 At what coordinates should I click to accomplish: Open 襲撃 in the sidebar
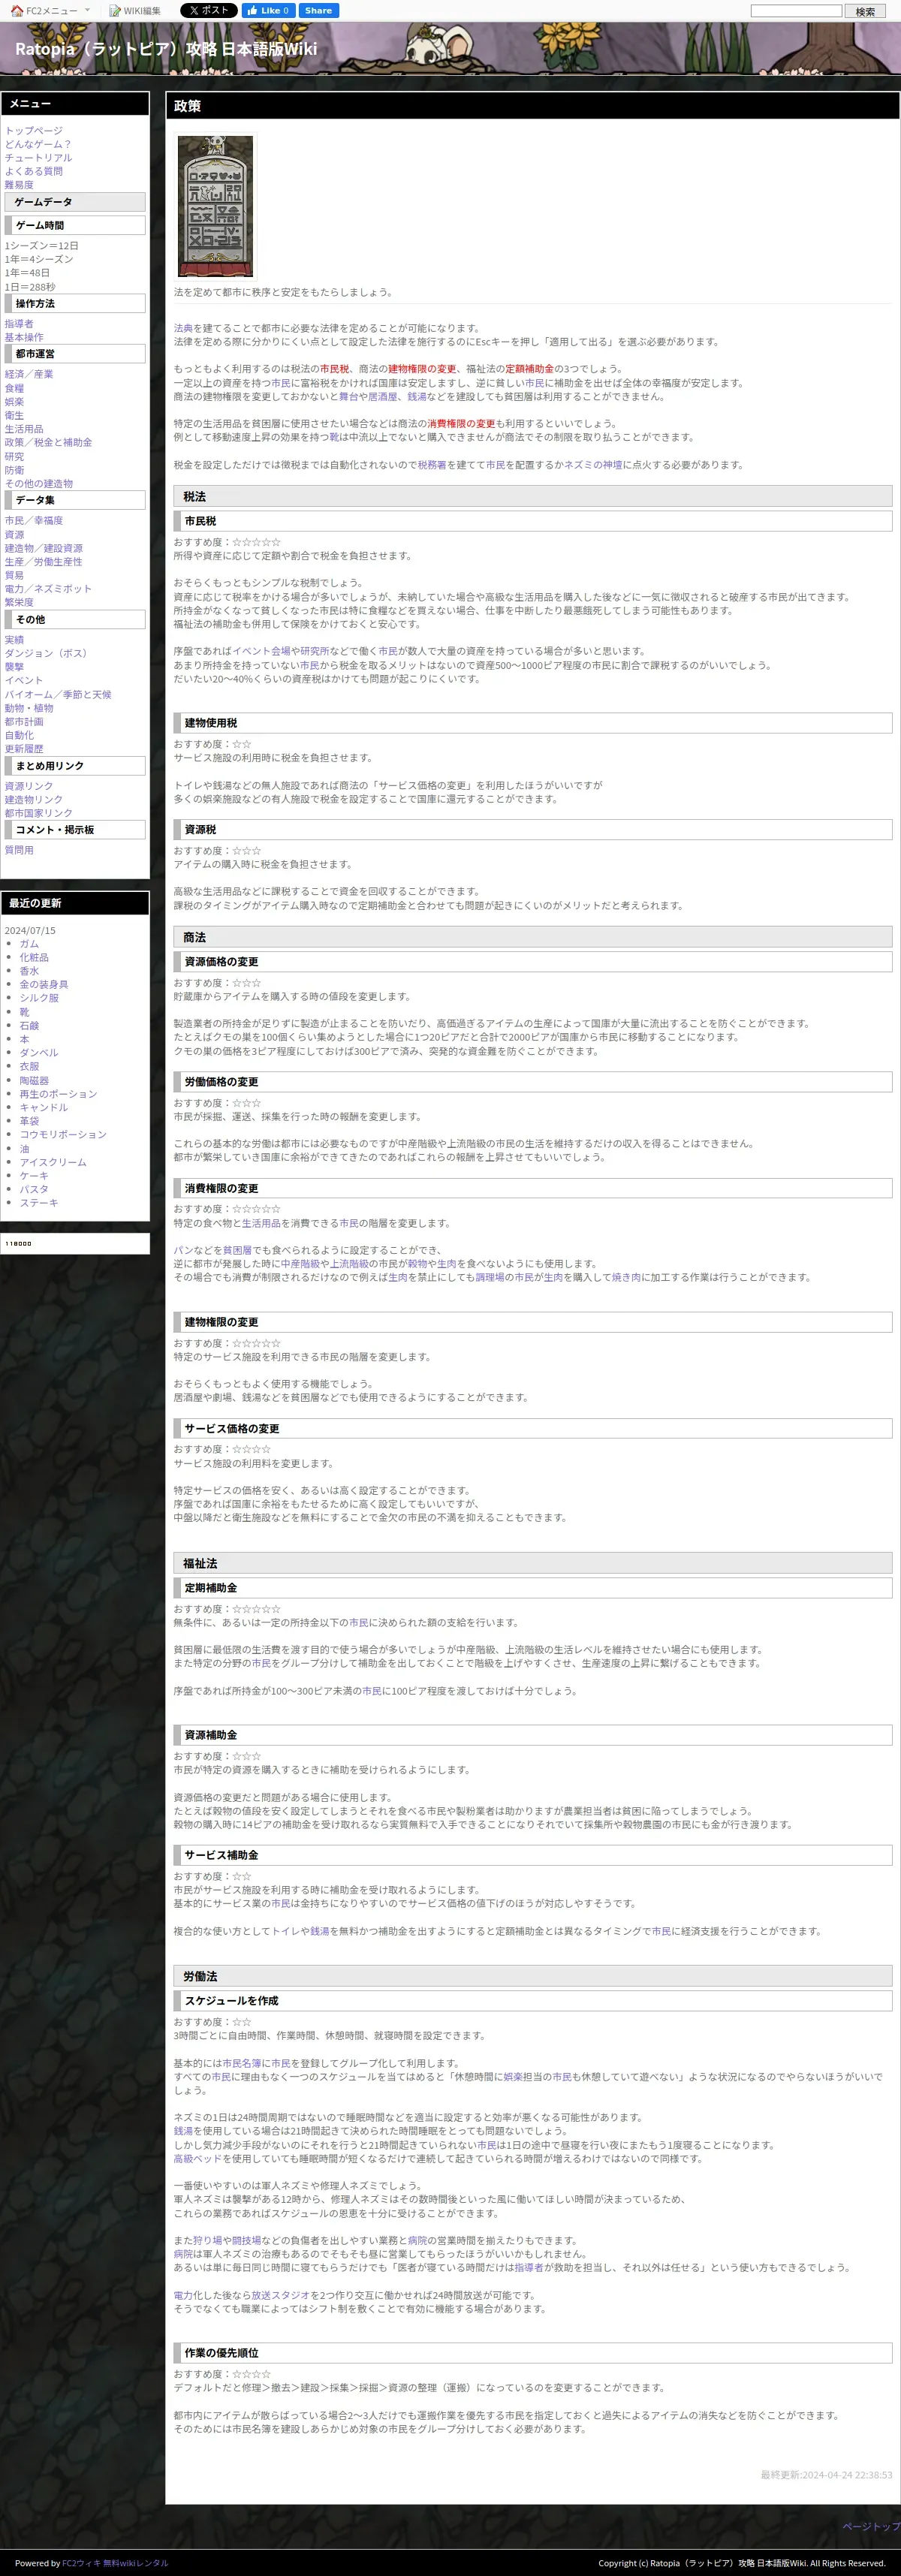pos(14,667)
